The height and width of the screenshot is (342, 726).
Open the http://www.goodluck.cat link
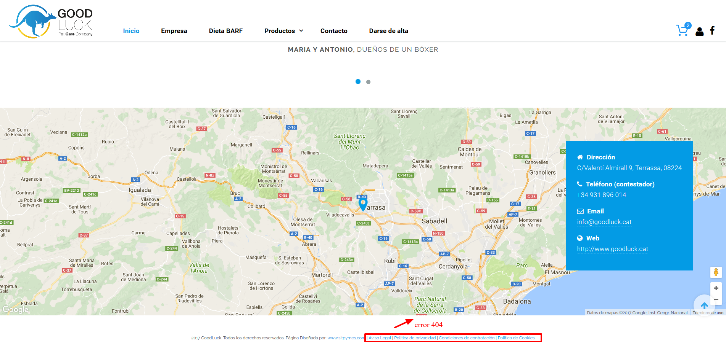tap(612, 249)
